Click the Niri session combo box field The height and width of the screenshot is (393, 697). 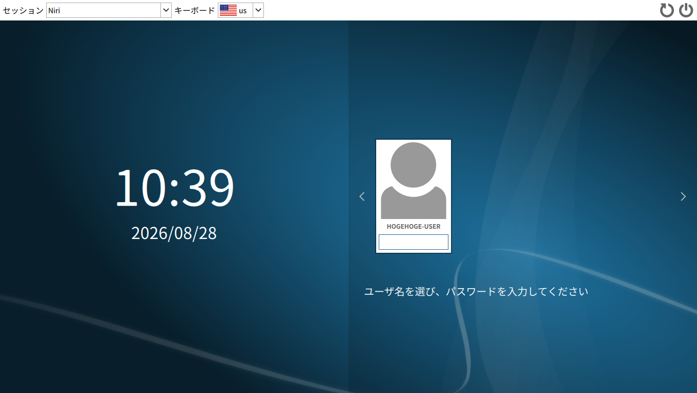[109, 10]
